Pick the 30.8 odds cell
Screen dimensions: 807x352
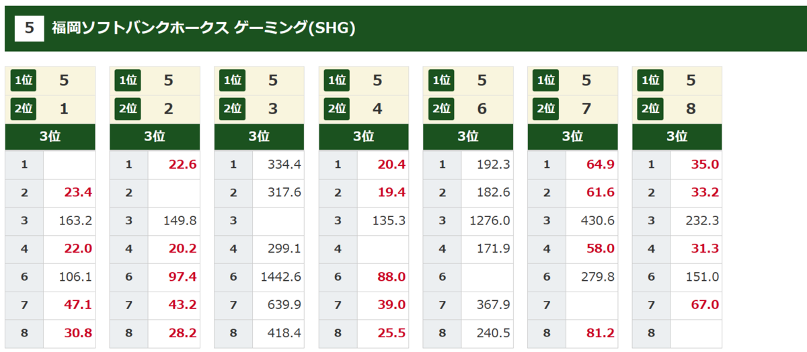[69, 333]
